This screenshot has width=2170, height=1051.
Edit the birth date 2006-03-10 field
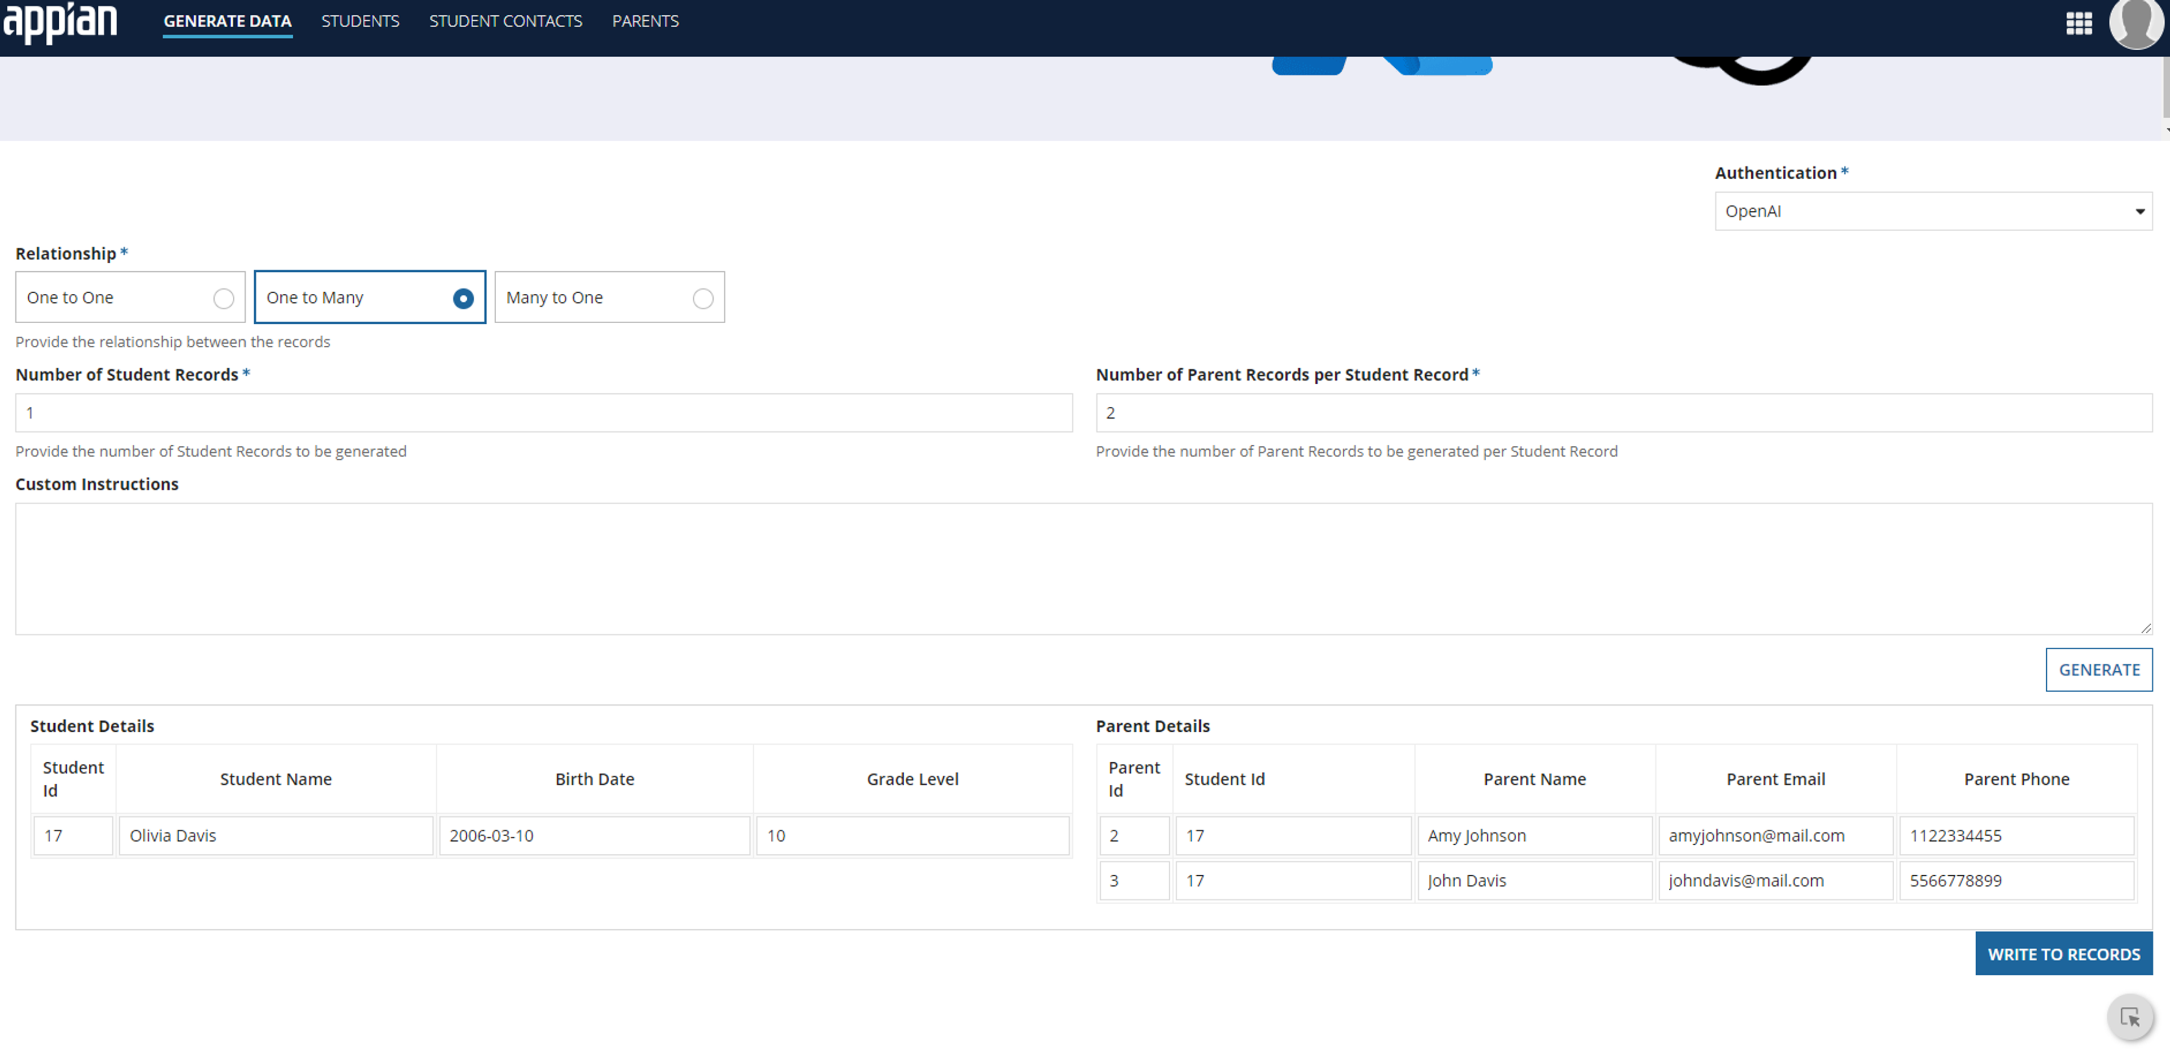pos(594,835)
